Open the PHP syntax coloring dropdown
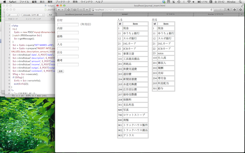Screen dimensions: 245x153 click(x=51, y=15)
